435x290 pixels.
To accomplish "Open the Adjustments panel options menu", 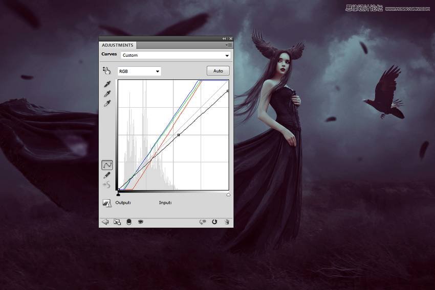I will click(x=229, y=45).
